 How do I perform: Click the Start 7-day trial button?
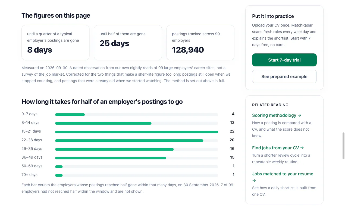pyautogui.click(x=284, y=60)
